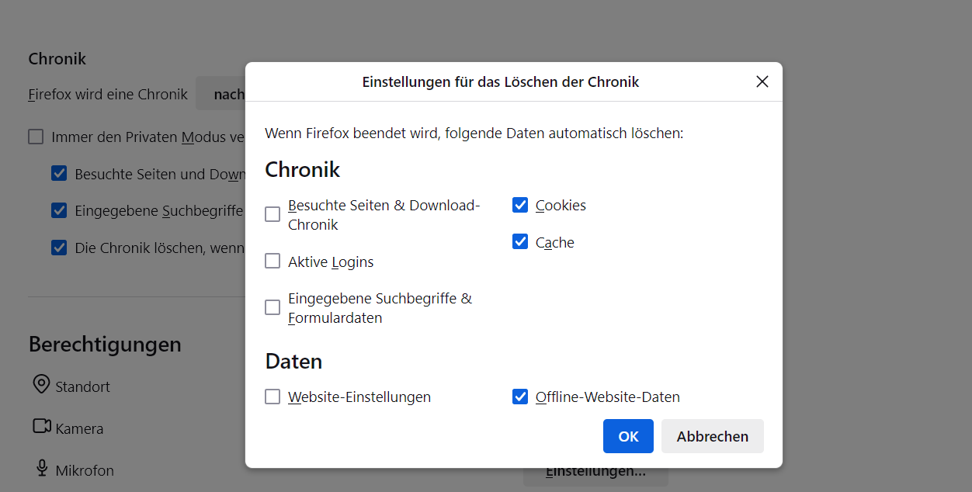Disable the Cache checkbox
972x492 pixels.
pos(520,242)
